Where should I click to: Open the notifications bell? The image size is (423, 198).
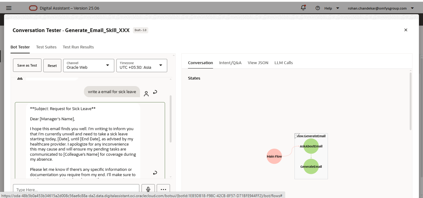click(303, 7)
